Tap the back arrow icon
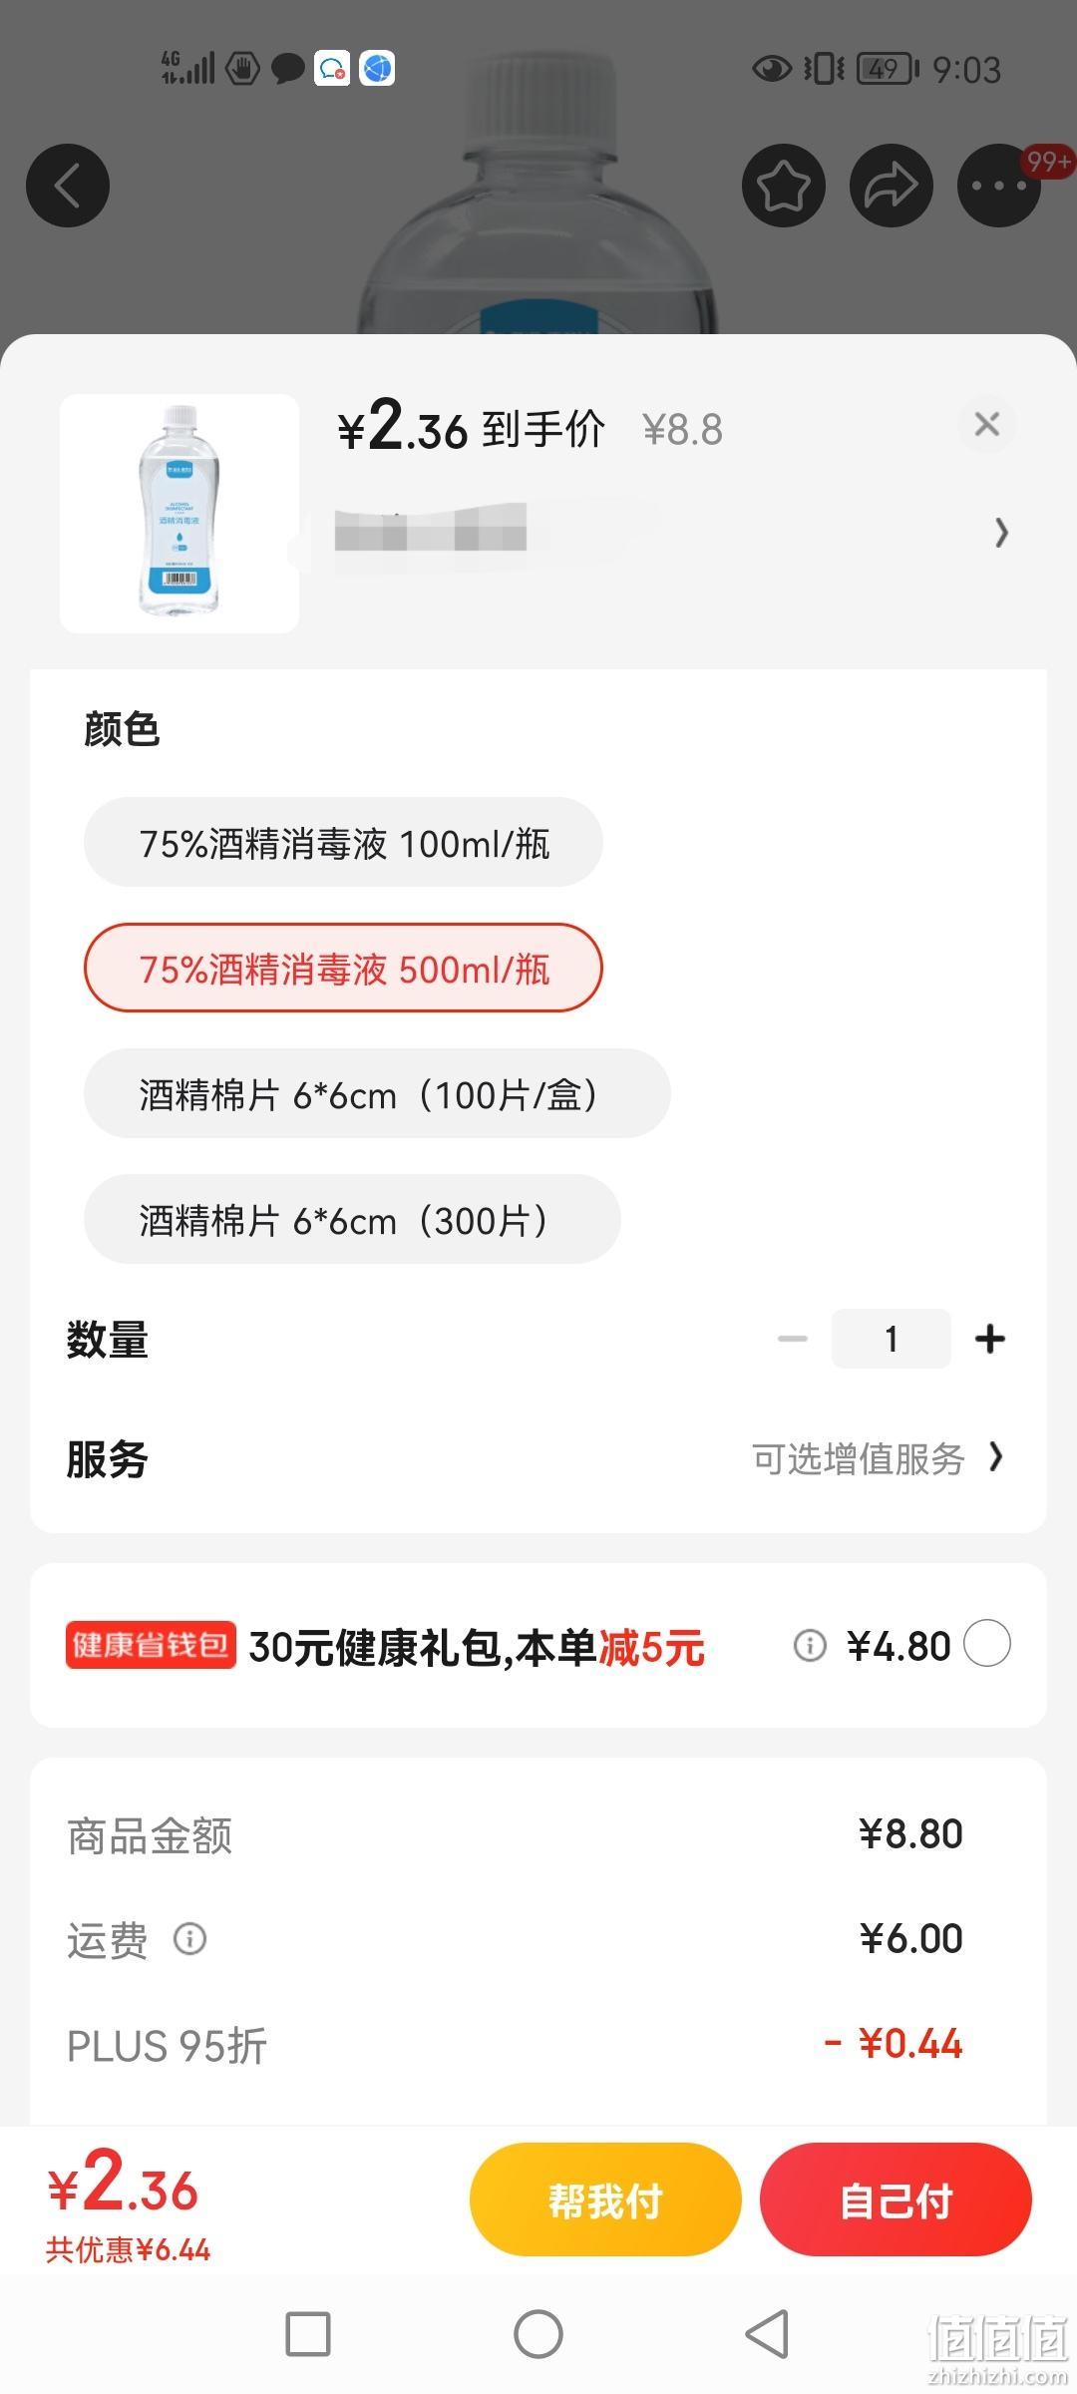The image size is (1077, 2394). click(x=68, y=186)
